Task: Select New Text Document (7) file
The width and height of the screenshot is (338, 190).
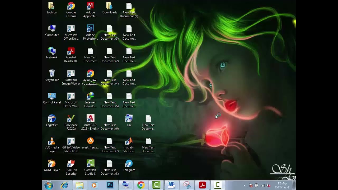Action: click(110, 145)
